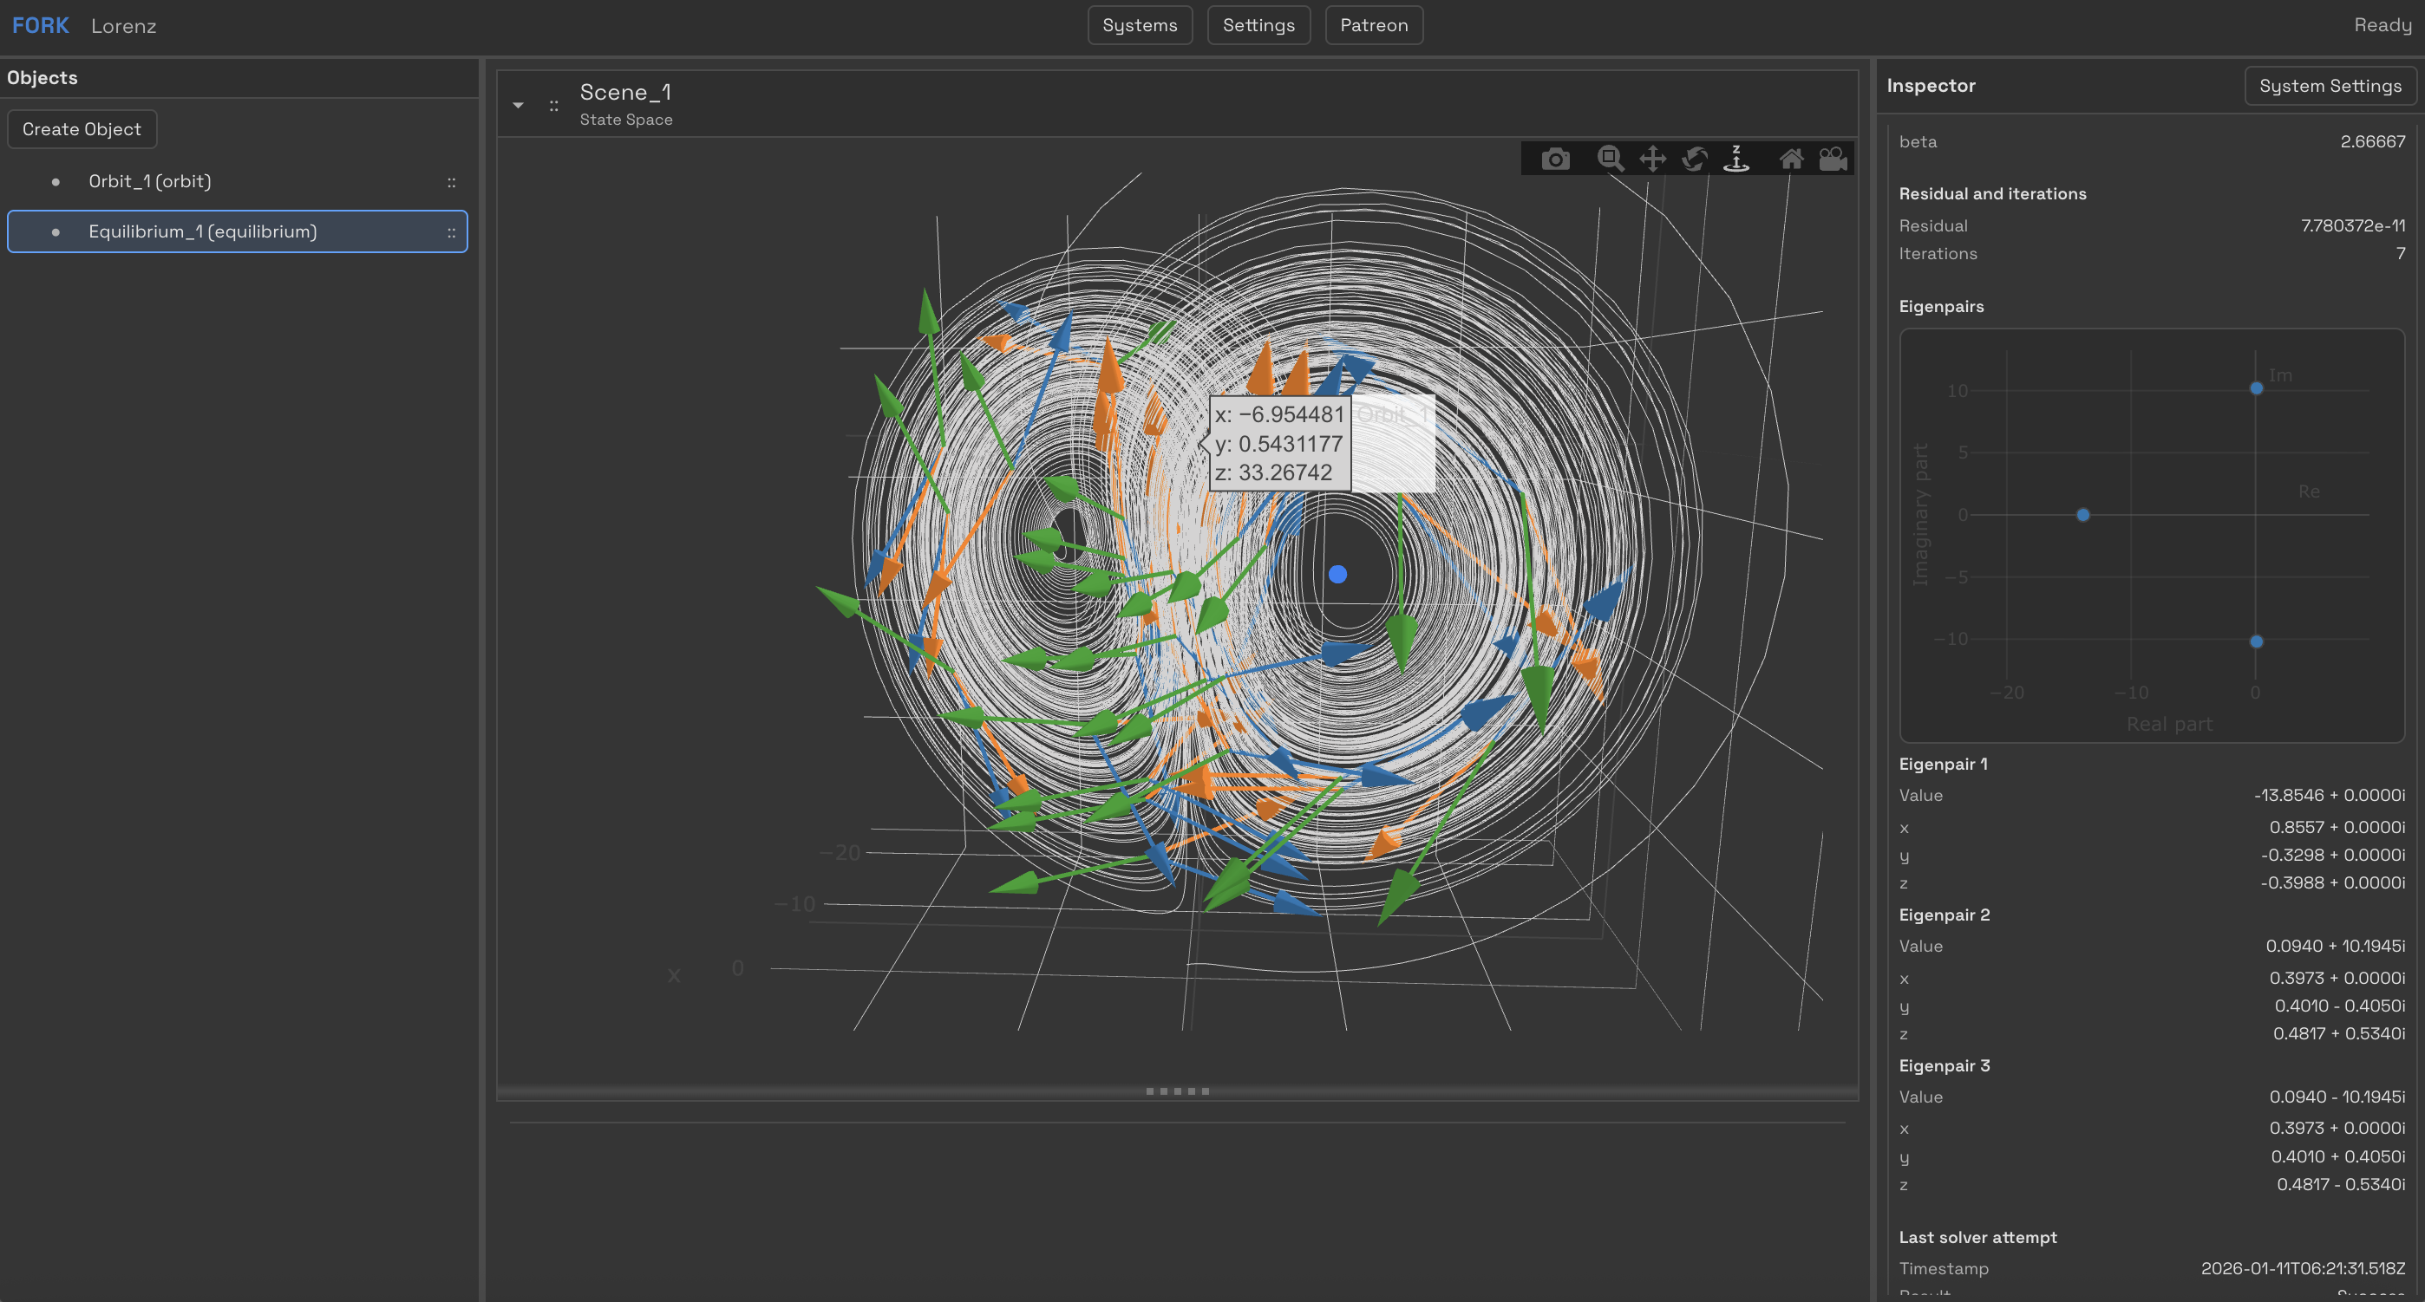Image resolution: width=2425 pixels, height=1302 pixels.
Task: Download plot as image camera icon
Action: coord(1555,159)
